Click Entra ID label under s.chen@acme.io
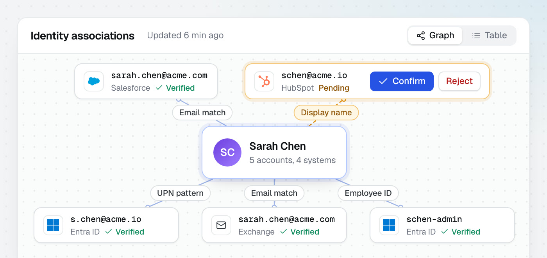The width and height of the screenshot is (547, 258). click(85, 232)
